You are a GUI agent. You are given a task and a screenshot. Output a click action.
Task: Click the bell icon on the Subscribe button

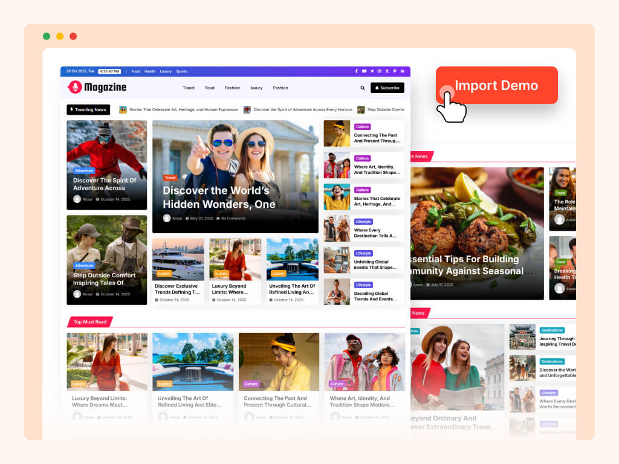(377, 88)
